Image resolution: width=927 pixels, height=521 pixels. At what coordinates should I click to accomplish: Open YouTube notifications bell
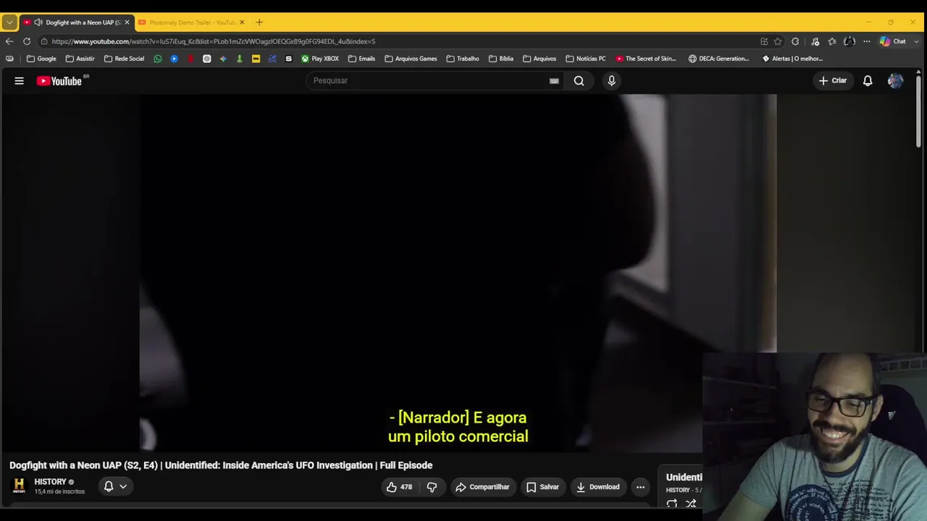(x=868, y=81)
